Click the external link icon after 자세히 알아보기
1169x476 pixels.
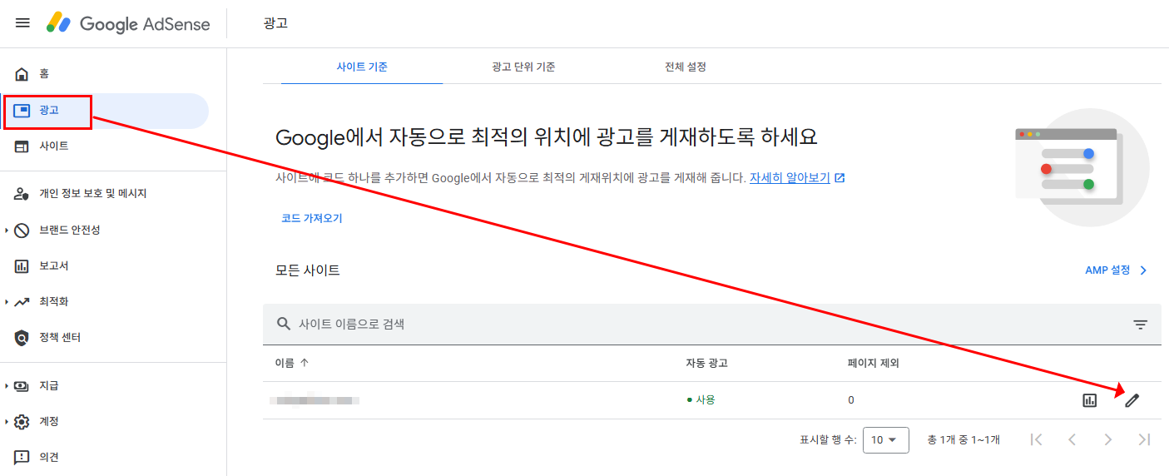coord(840,177)
